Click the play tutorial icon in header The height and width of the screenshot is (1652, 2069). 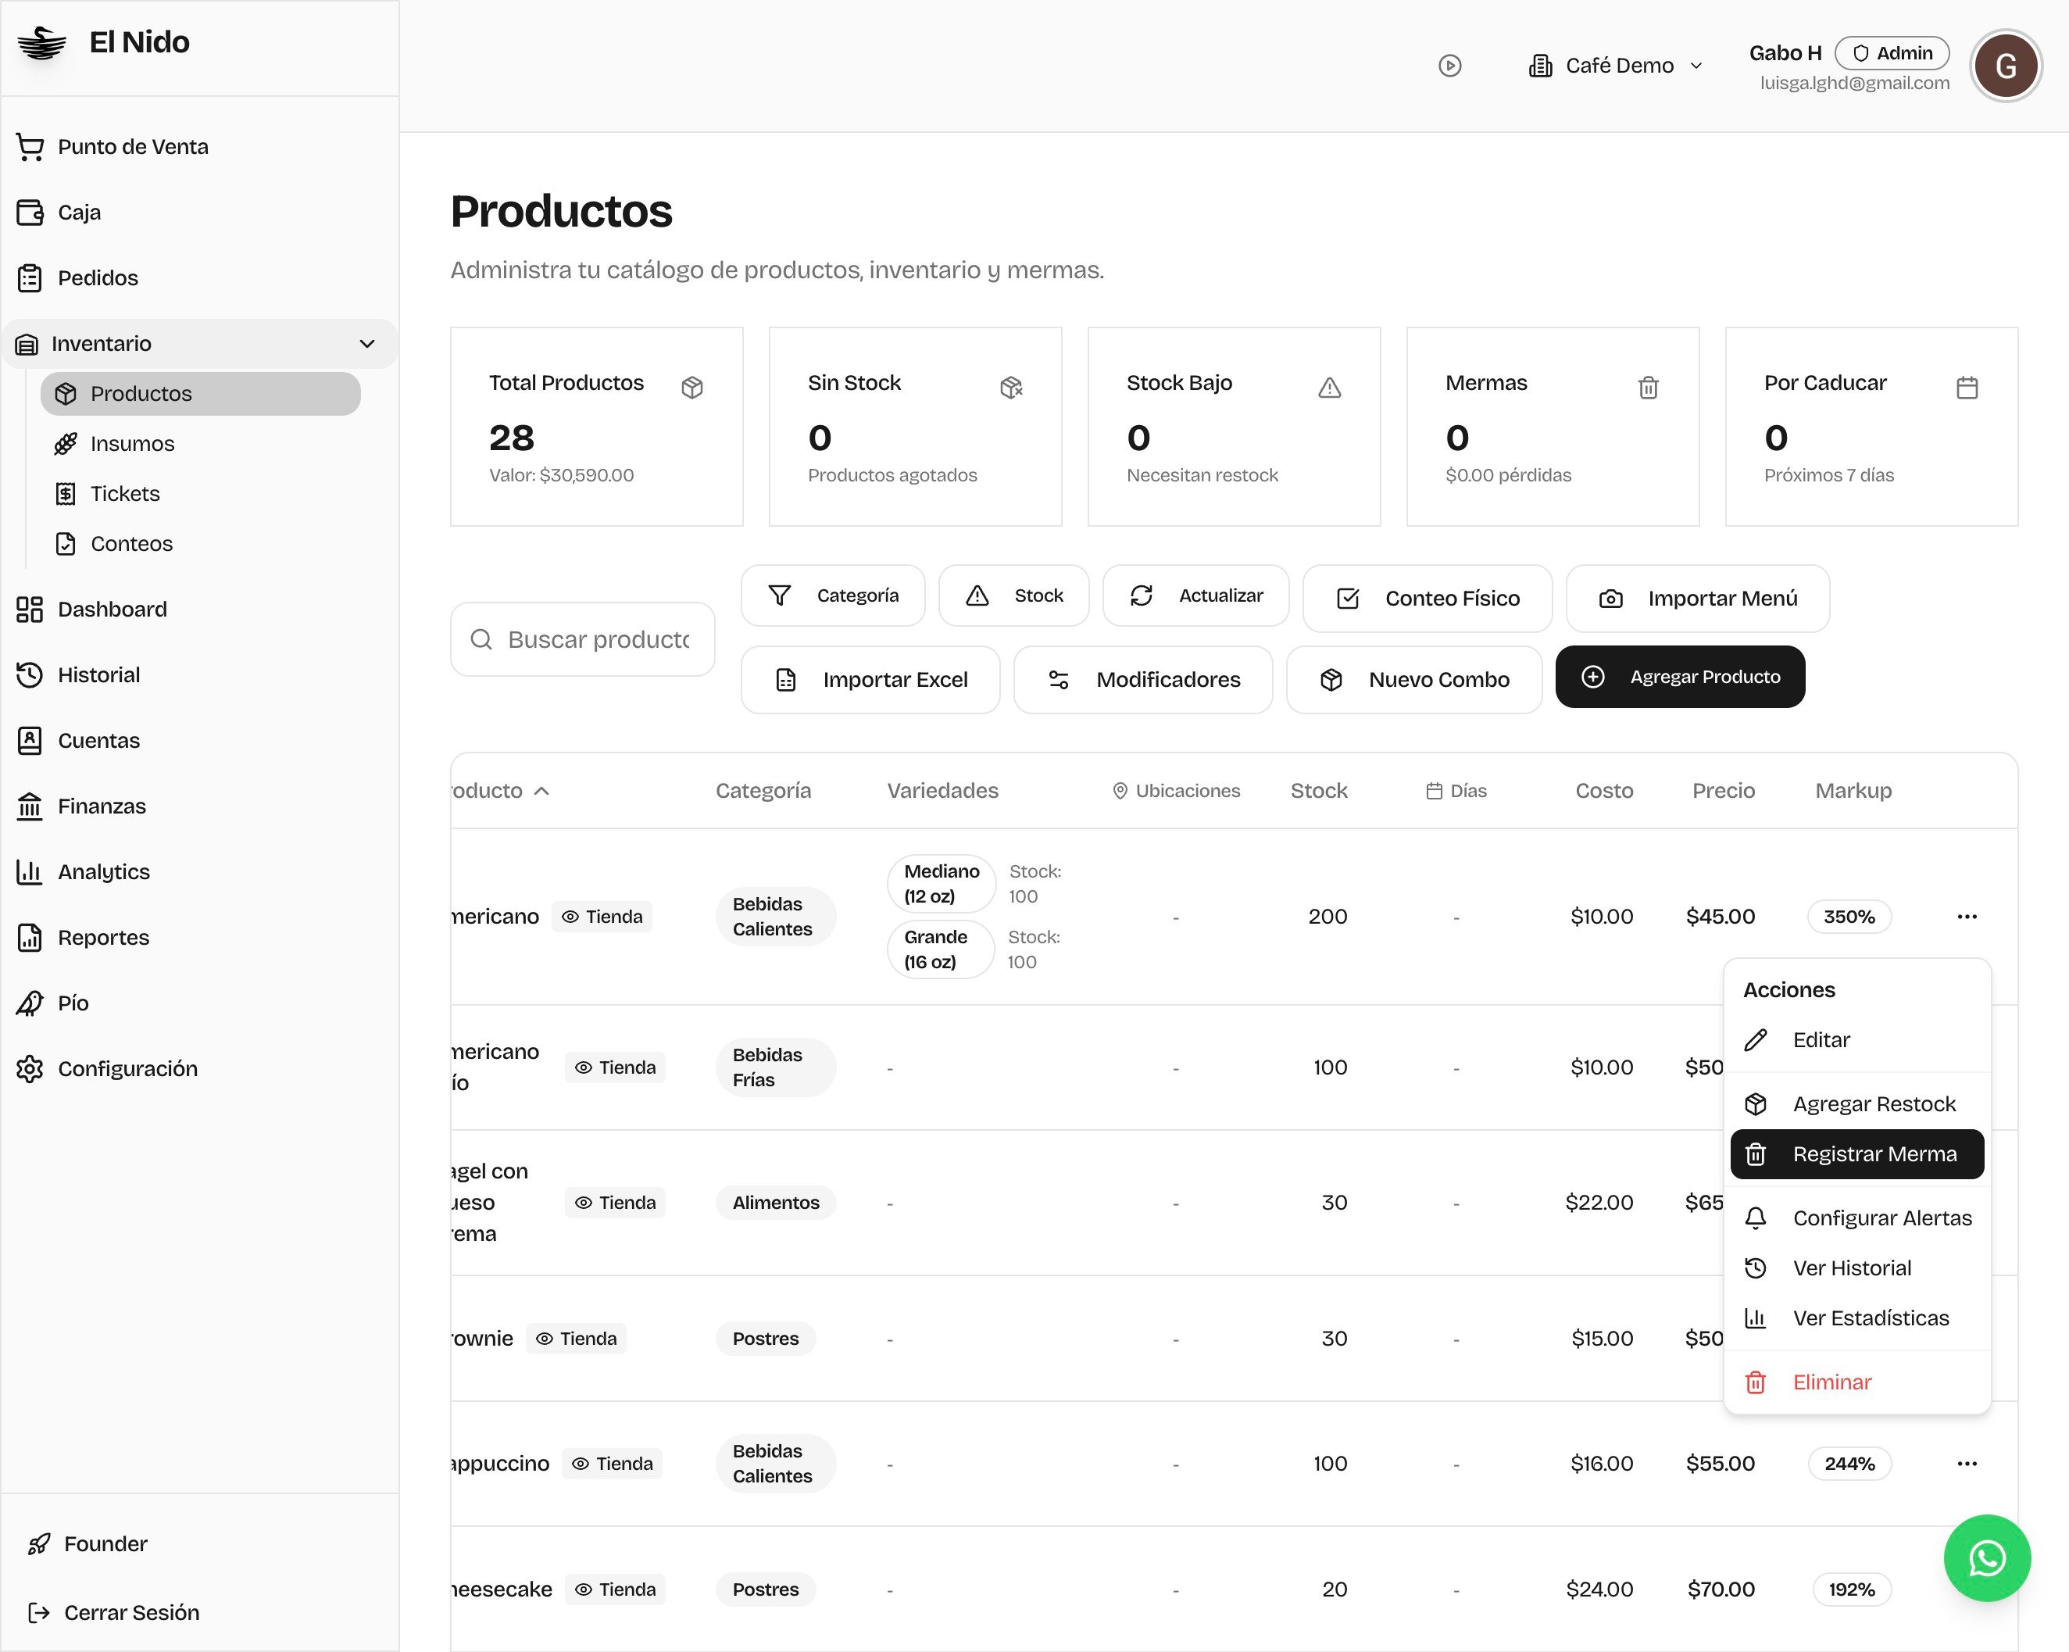click(x=1450, y=66)
